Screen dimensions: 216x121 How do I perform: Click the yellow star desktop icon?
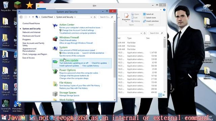pyautogui.click(x=29, y=5)
